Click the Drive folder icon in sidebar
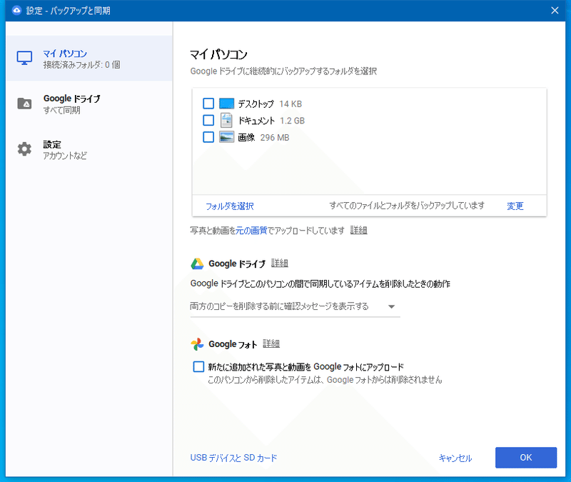The image size is (571, 482). point(24,104)
